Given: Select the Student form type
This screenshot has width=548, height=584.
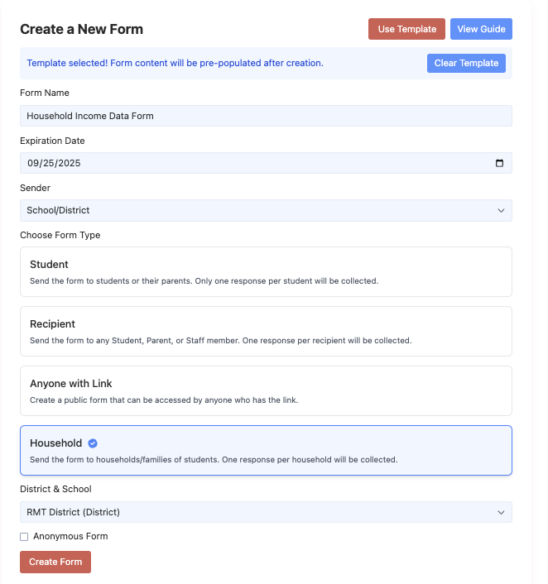Looking at the screenshot, I should (x=266, y=271).
